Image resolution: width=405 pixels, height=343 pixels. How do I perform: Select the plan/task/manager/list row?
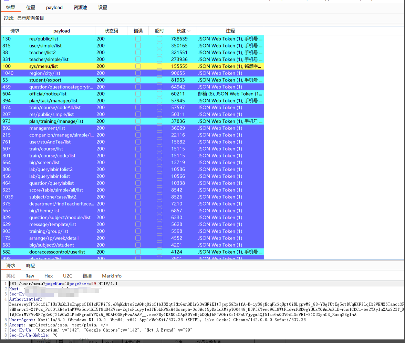tap(133, 100)
